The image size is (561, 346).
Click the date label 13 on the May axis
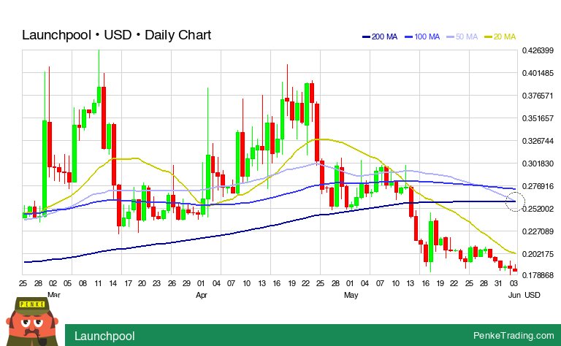411,283
